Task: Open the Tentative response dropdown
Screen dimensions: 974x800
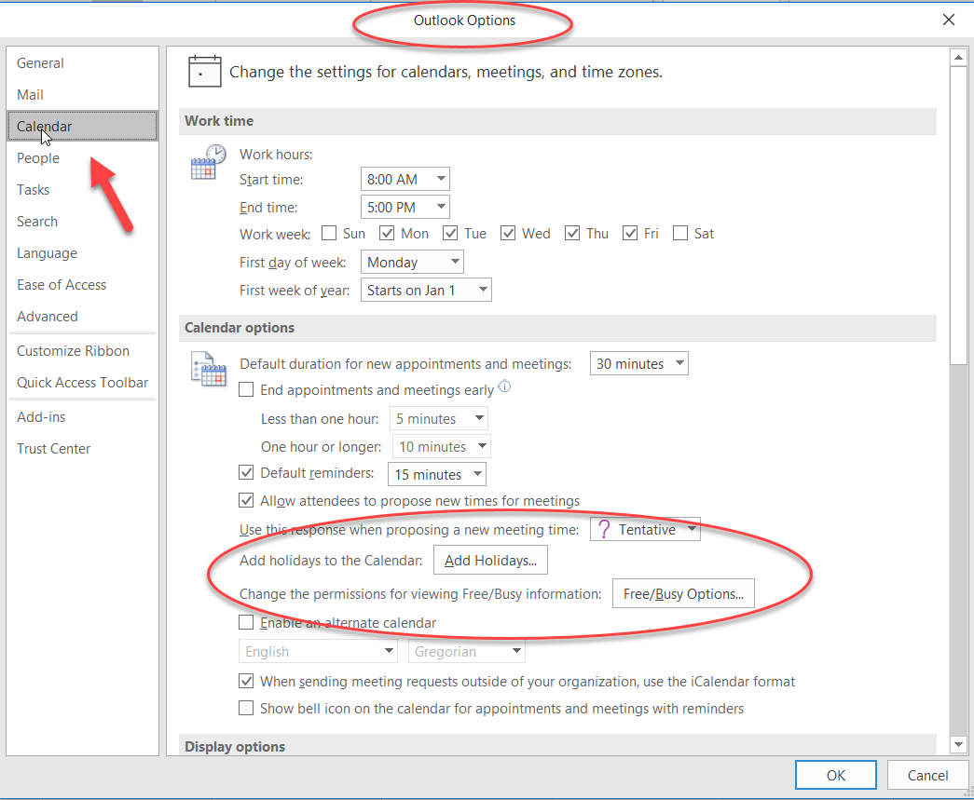Action: (x=645, y=529)
